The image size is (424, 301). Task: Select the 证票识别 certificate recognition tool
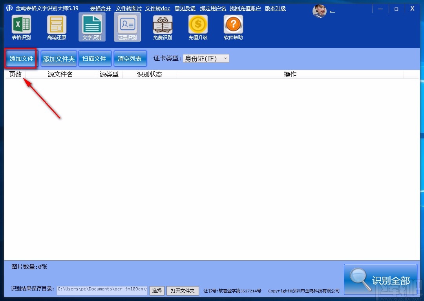point(127,27)
